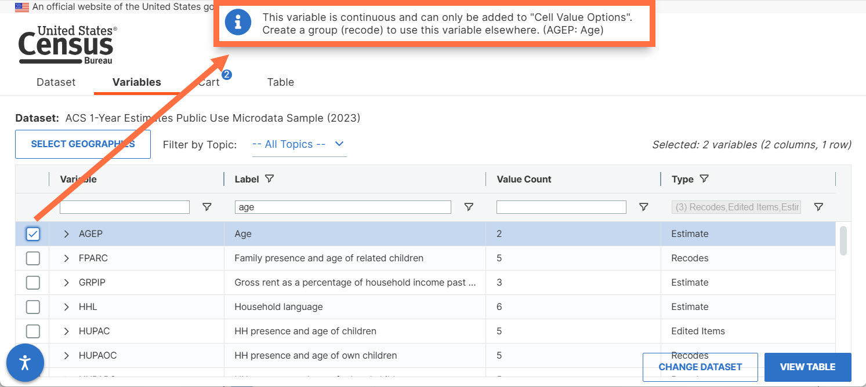The width and height of the screenshot is (866, 387).
Task: Click the VIEW TABLE button
Action: [x=807, y=367]
